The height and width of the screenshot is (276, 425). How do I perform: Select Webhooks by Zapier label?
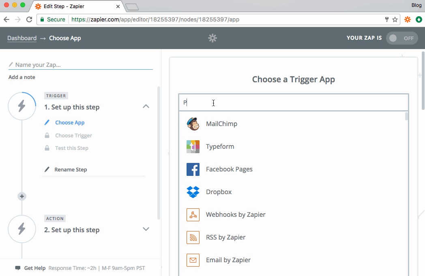[236, 215]
